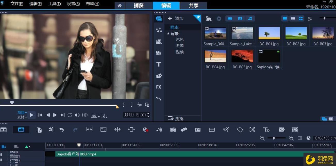The height and width of the screenshot is (166, 336).
Task: Click the timeline zoom slider
Action: point(274,138)
